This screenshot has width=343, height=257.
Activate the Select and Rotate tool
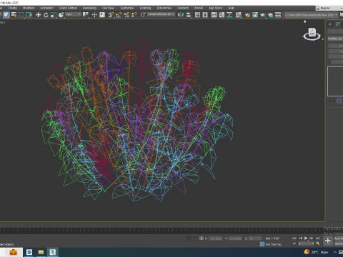pos(46,15)
